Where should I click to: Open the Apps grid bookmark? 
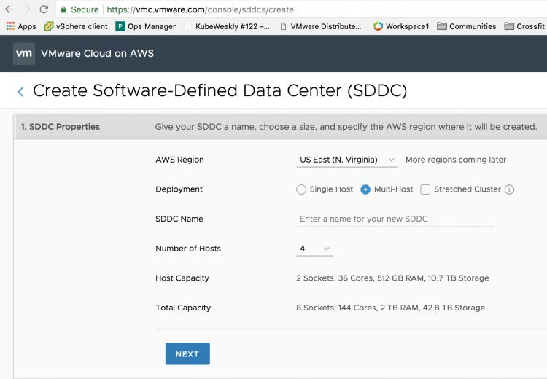pos(21,26)
